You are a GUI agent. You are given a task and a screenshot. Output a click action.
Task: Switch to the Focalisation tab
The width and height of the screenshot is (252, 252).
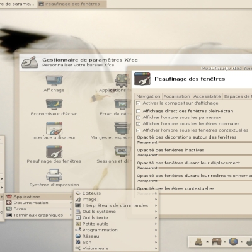click(x=176, y=96)
